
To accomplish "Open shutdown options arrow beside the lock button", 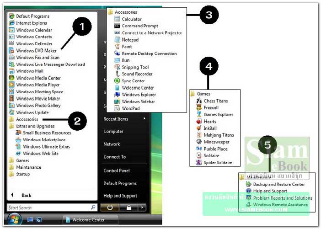I will click(142, 208).
